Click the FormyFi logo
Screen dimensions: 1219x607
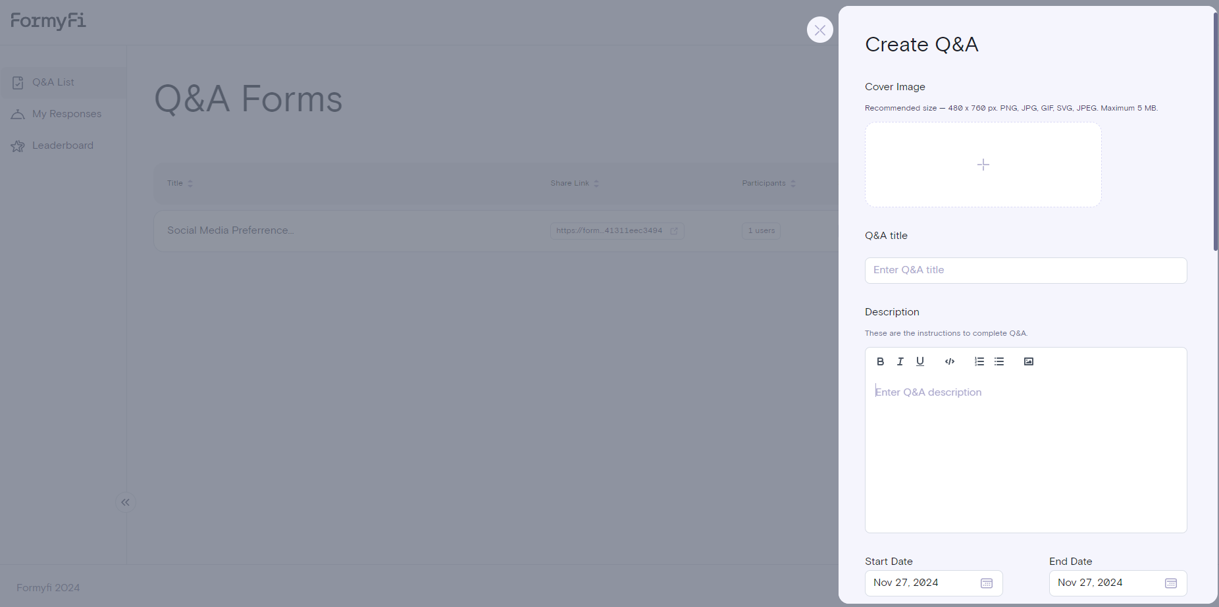(48, 21)
